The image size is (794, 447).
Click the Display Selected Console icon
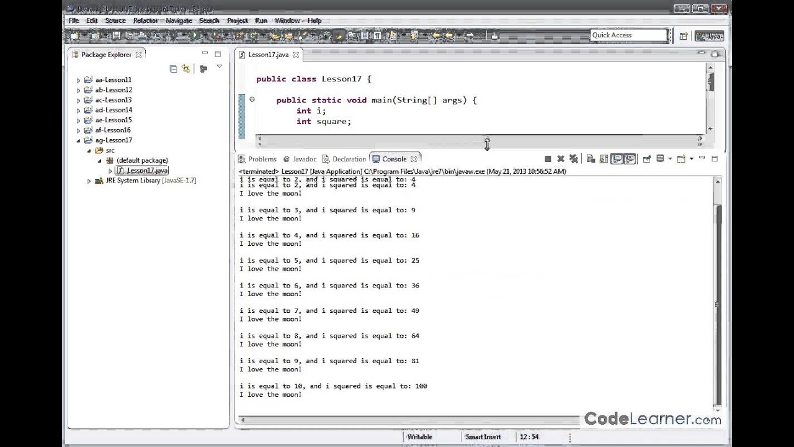coord(661,159)
